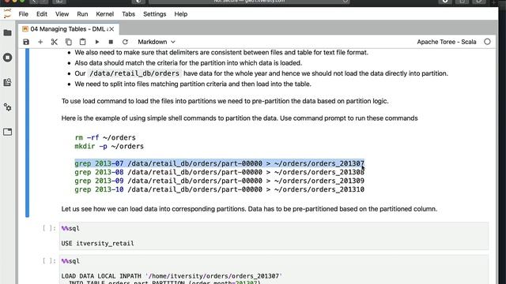The height and width of the screenshot is (284, 506).
Task: Open the Help menu
Action: (181, 14)
